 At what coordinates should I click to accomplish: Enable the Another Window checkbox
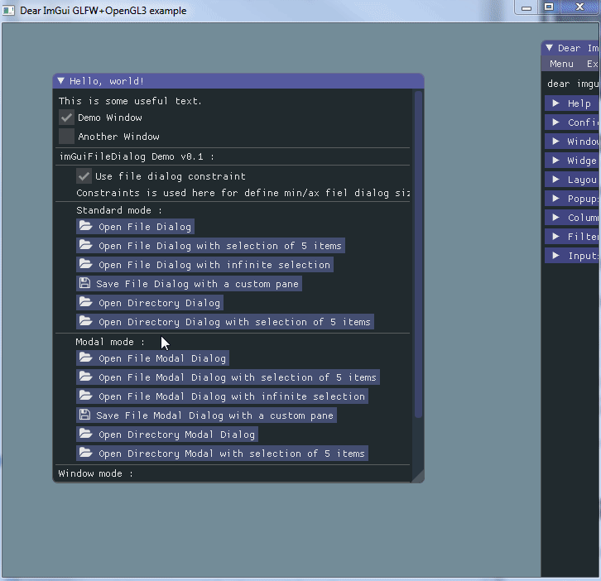[66, 136]
